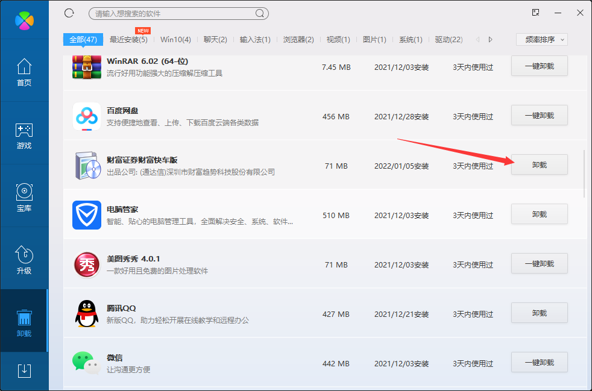Click the 427 MB size value
This screenshot has width=592, height=391.
pos(336,314)
